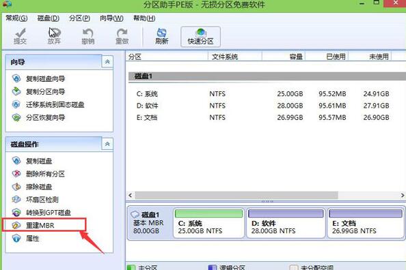The height and width of the screenshot is (270, 406).
Task: Click the 文件系统 column header
Action: 235,57
